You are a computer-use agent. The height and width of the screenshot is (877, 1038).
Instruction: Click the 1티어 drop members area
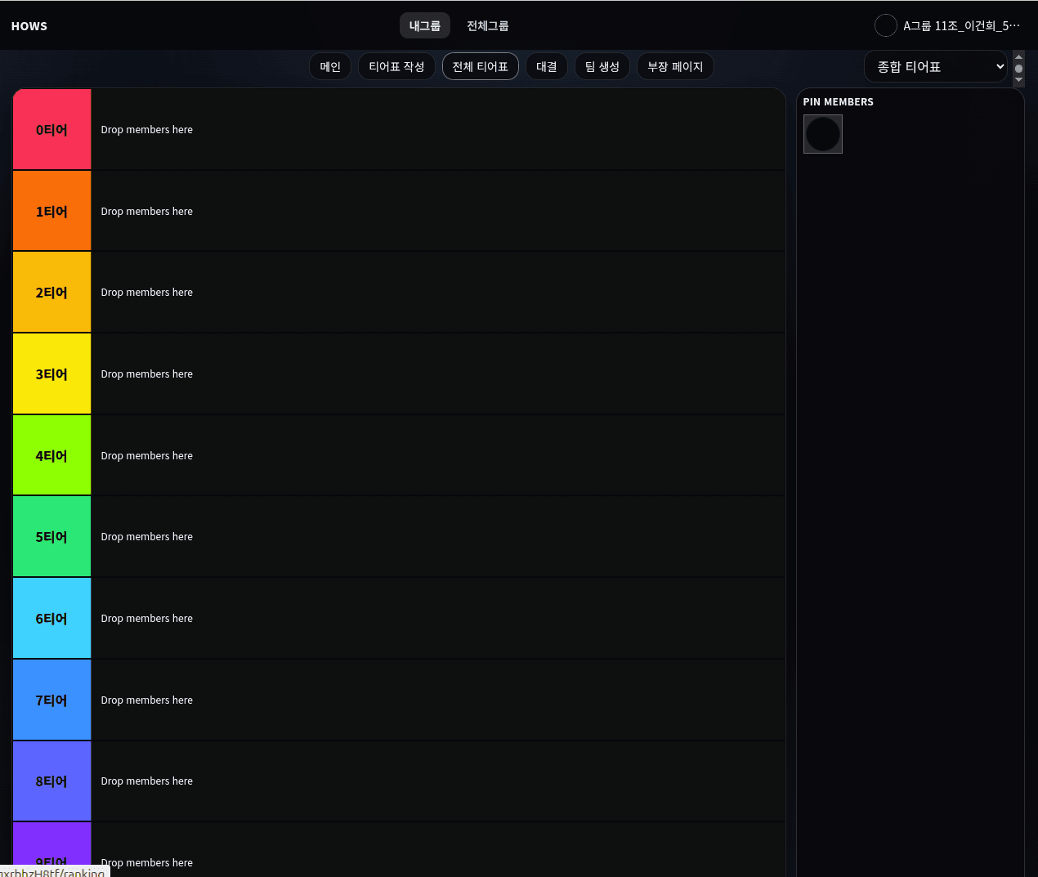click(438, 211)
